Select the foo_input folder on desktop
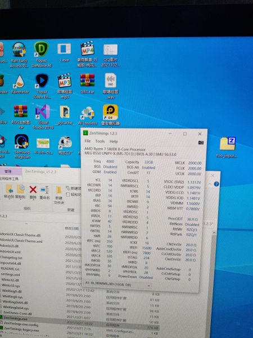Viewport: 253px width, 338px height. coord(228,148)
